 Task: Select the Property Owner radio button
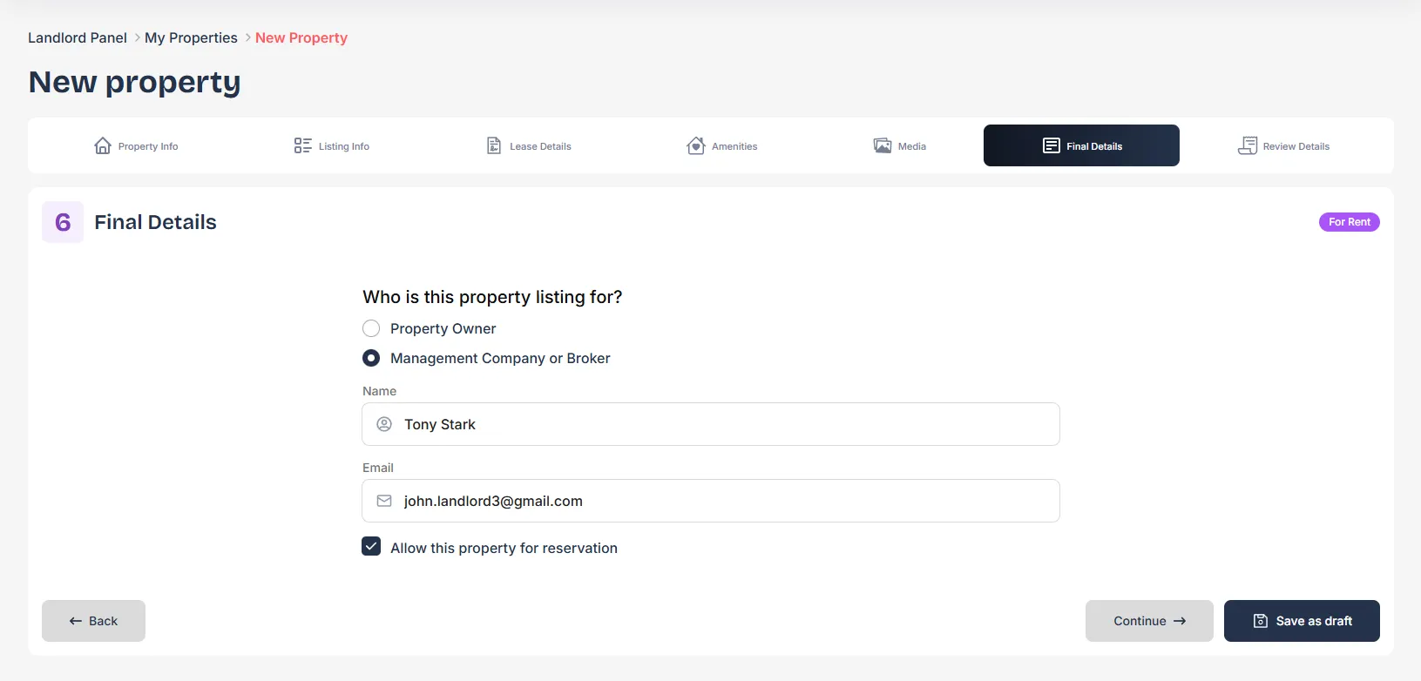371,328
